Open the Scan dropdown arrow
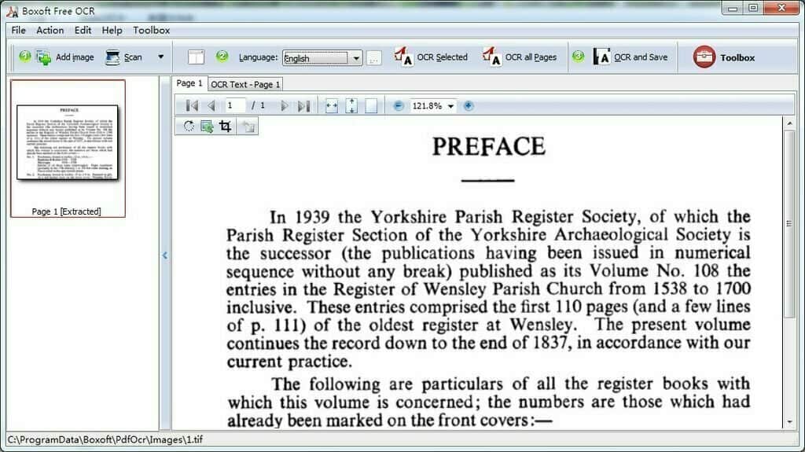Viewport: 805px width, 452px height. (160, 57)
